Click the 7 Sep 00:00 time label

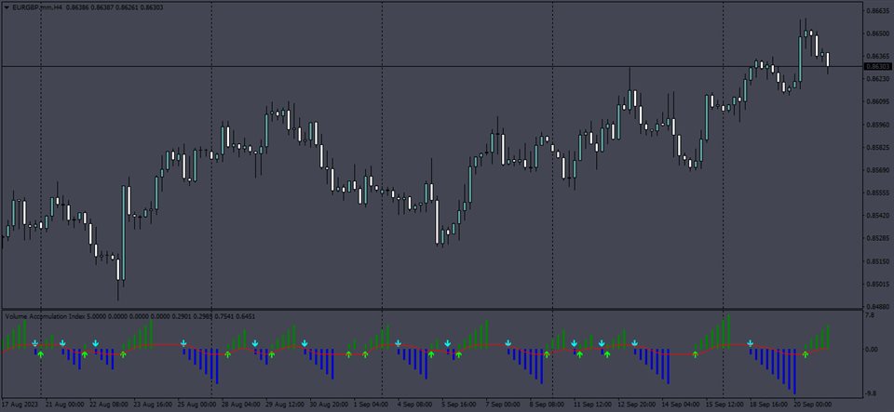(503, 404)
